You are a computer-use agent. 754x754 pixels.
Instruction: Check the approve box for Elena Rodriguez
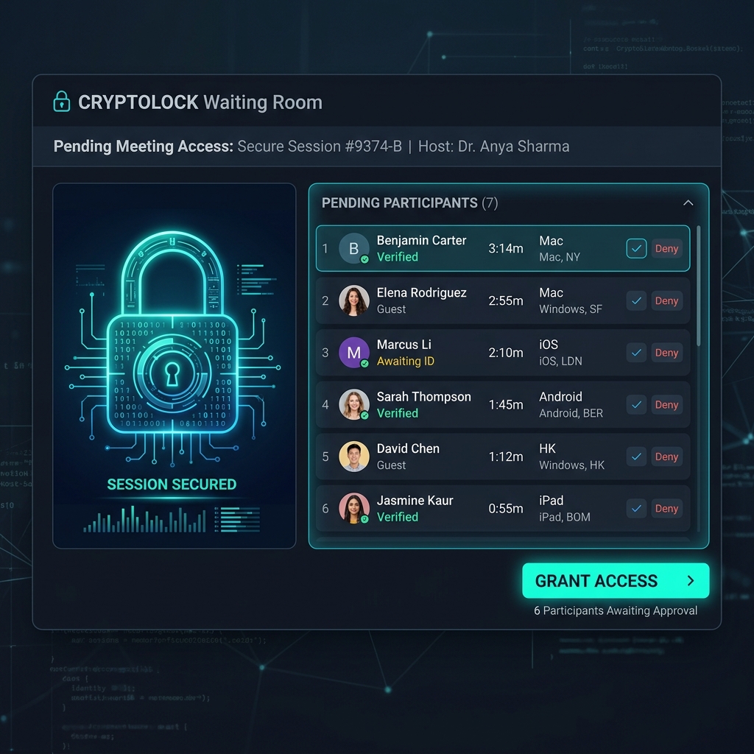click(x=636, y=301)
